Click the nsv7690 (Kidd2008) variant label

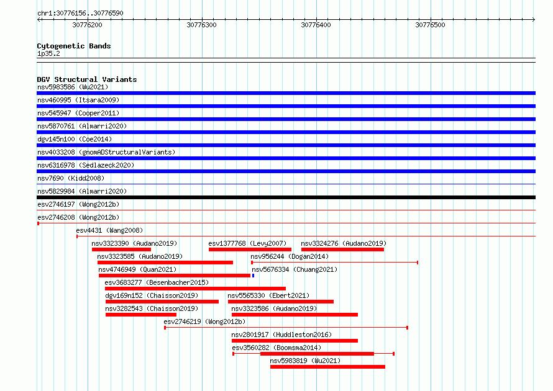71,178
